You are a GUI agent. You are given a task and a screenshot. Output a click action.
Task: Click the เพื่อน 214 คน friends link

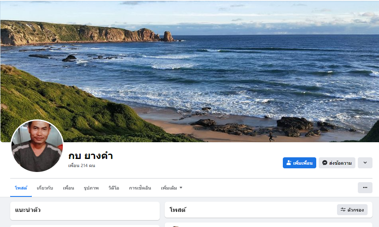pyautogui.click(x=82, y=165)
